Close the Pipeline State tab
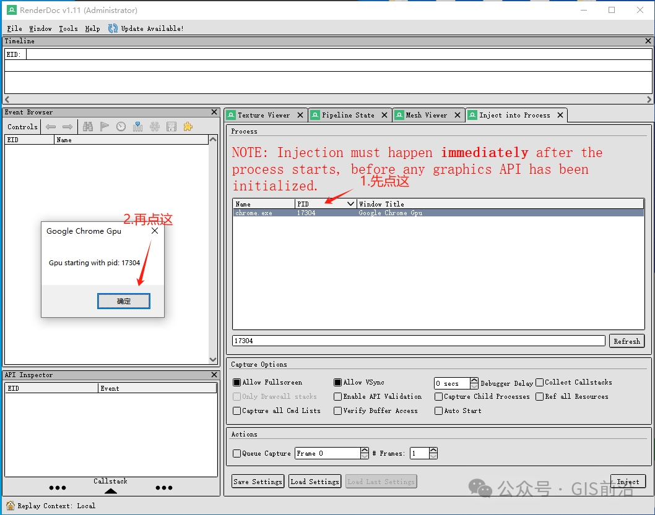The image size is (655, 515). tap(384, 115)
